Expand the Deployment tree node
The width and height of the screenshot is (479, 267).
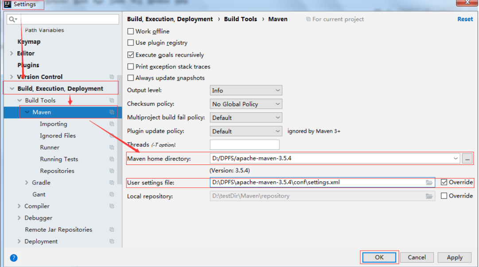[x=19, y=241]
